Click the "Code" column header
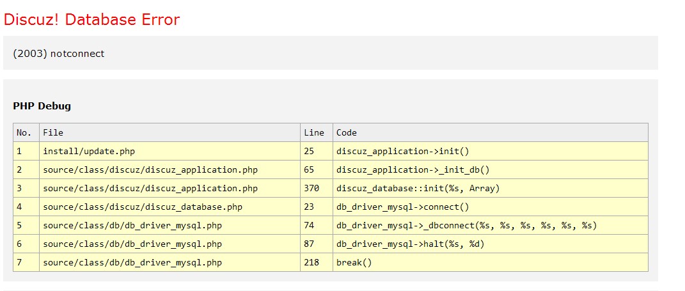685x291 pixels. tap(490, 132)
